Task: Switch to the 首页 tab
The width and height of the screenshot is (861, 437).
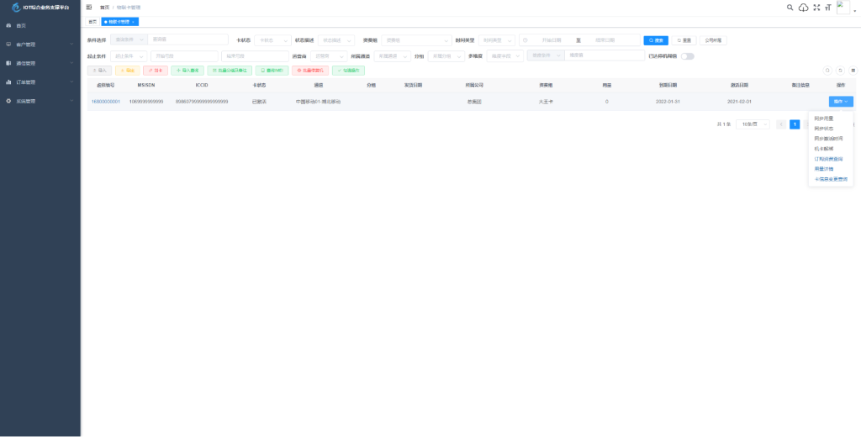Action: (92, 21)
